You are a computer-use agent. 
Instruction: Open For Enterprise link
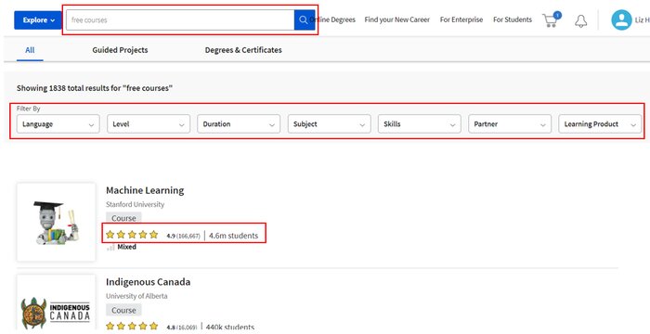pos(461,19)
